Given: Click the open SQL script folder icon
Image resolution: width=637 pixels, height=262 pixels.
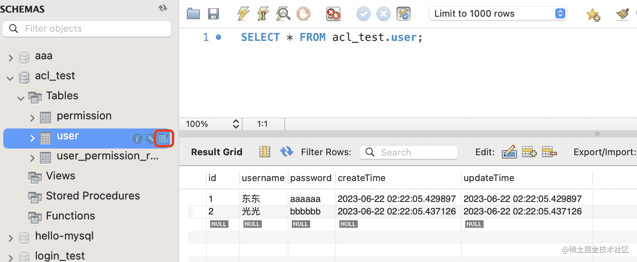Looking at the screenshot, I should tap(193, 14).
